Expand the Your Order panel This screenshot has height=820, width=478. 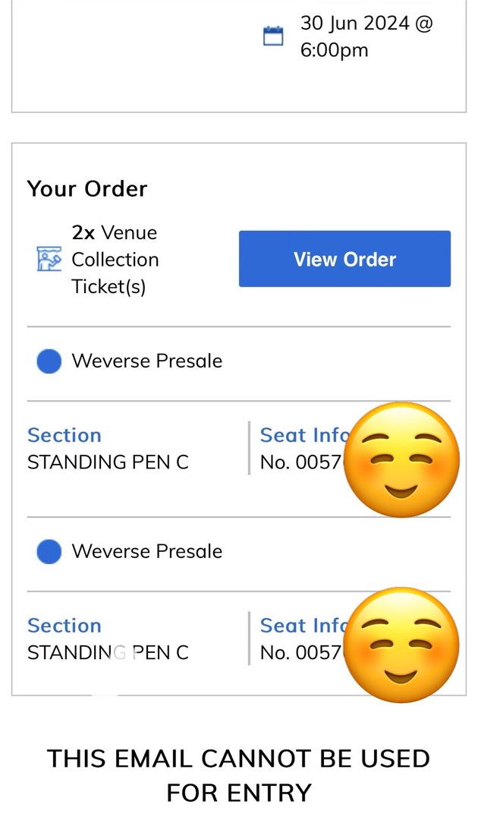[86, 188]
